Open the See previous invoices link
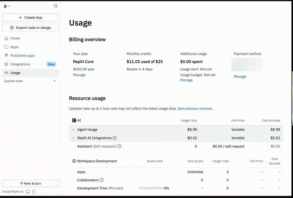The image size is (293, 198). 195,109
